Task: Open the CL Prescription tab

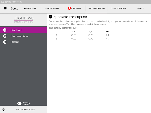Action: pos(118,9)
